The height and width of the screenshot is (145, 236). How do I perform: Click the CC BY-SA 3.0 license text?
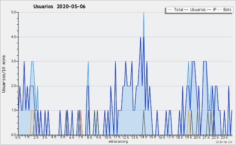coord(224,142)
